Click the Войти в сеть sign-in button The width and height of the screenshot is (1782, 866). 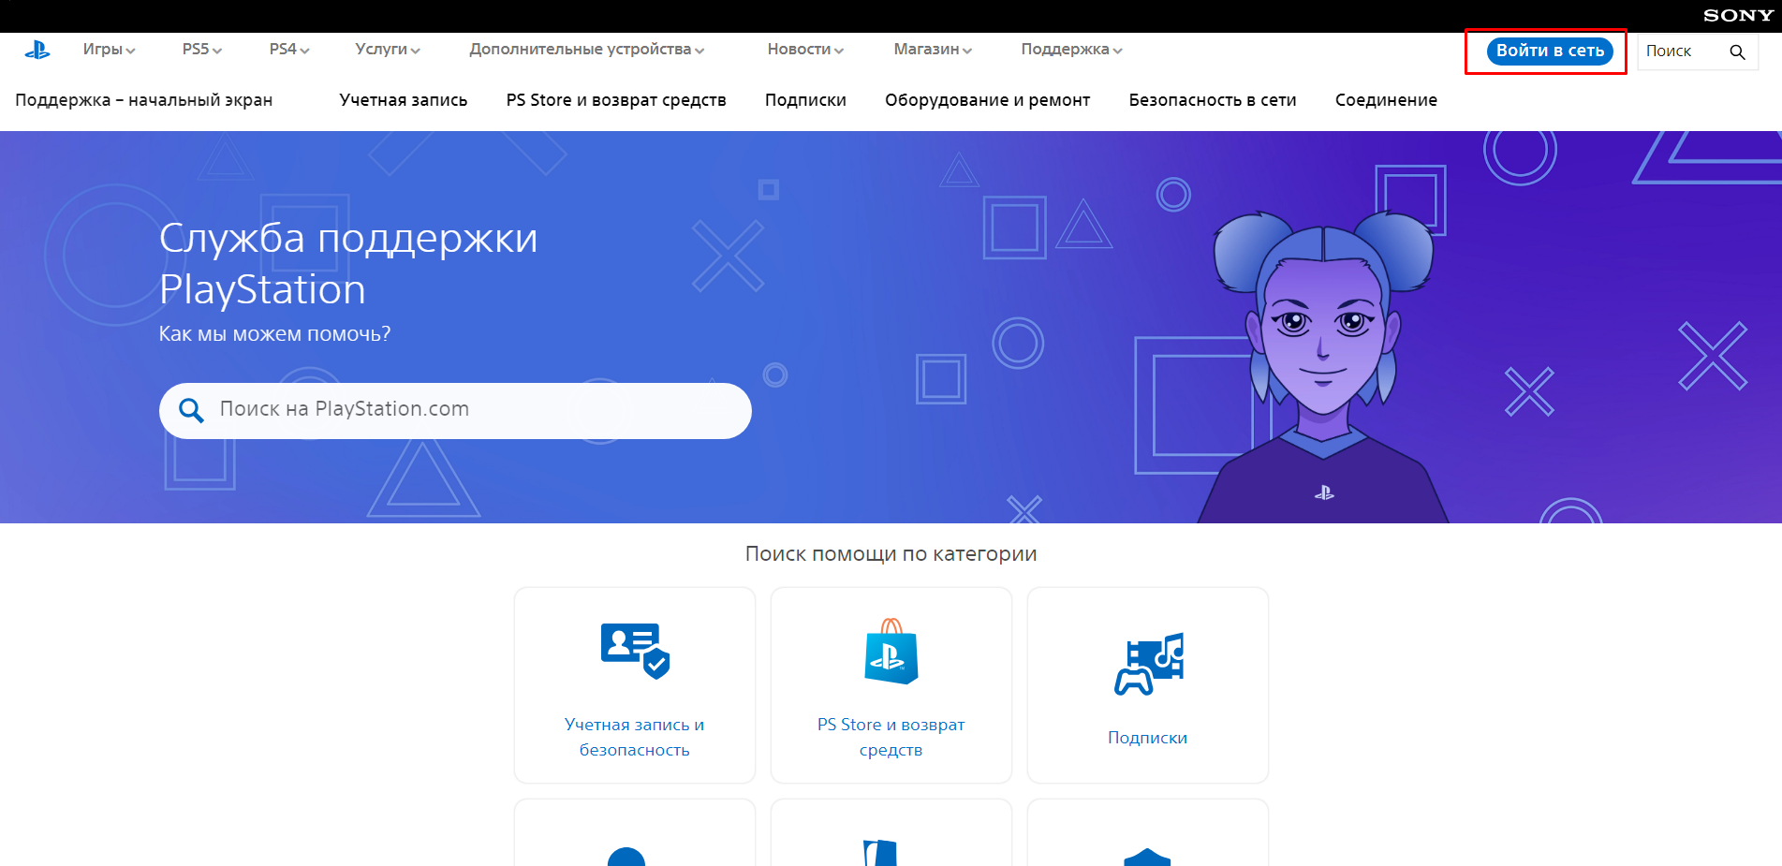[1550, 51]
